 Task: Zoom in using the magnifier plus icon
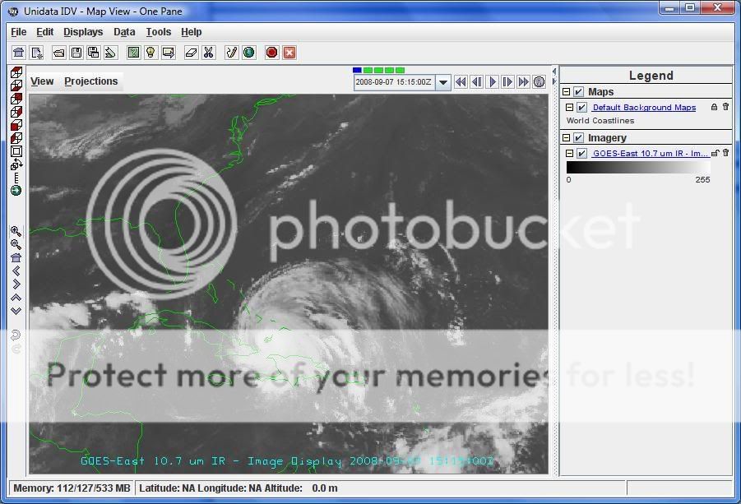pos(16,232)
